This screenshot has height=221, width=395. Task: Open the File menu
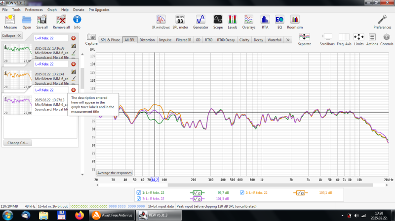point(5,10)
